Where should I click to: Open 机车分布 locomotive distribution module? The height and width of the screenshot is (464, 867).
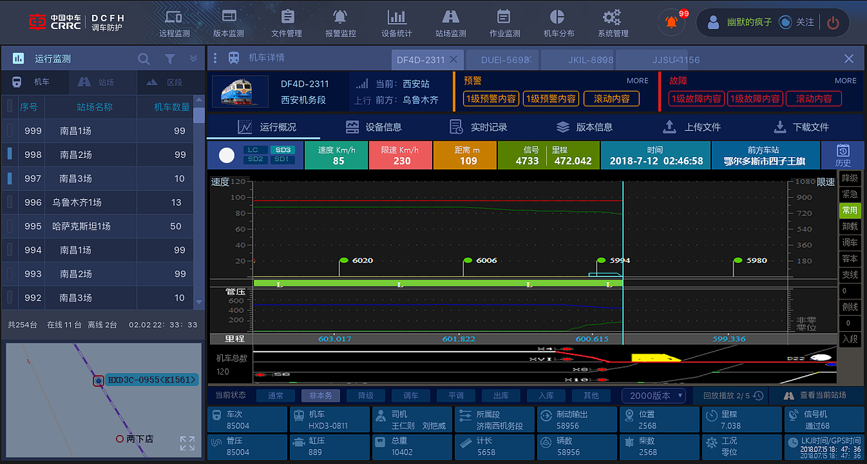(558, 22)
